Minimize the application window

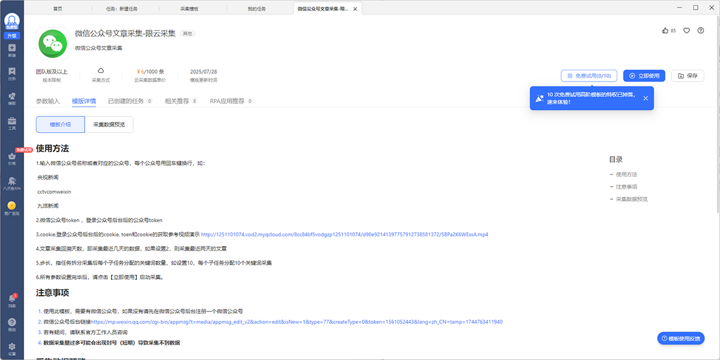click(x=679, y=8)
